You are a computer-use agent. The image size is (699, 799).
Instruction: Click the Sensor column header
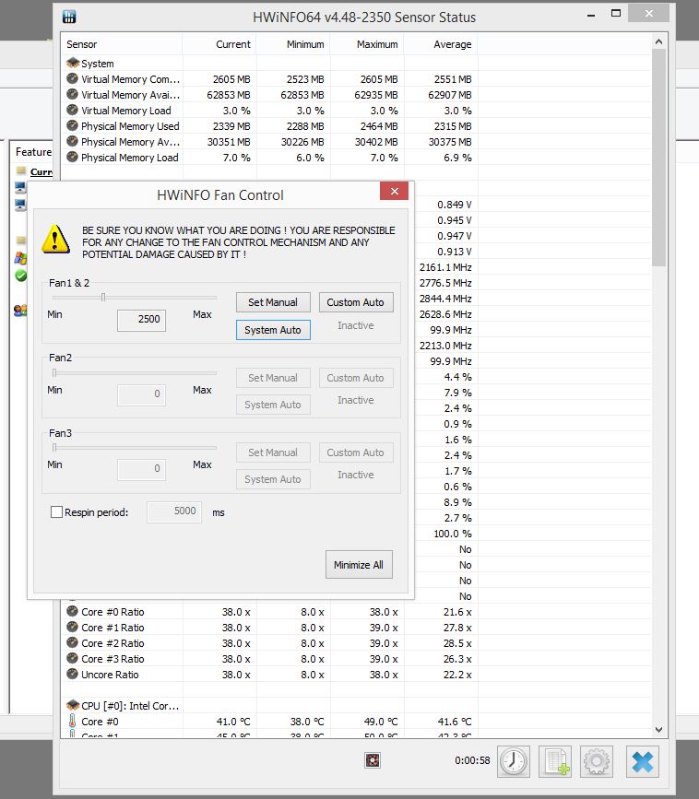click(122, 44)
